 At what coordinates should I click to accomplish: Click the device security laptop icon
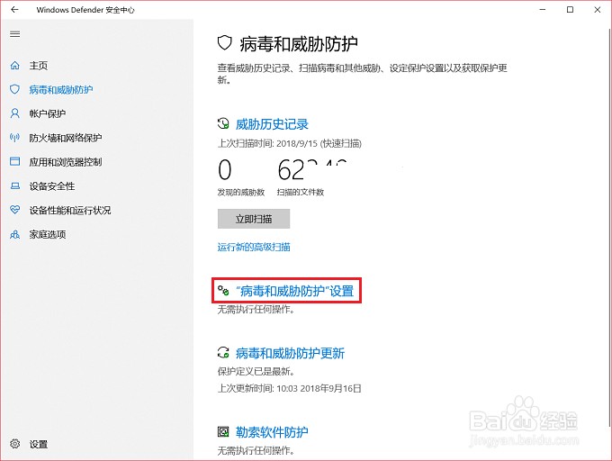tap(14, 185)
